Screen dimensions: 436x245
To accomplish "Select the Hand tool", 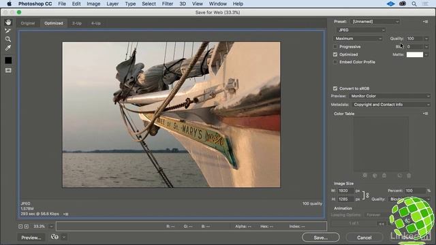I will point(8,22).
